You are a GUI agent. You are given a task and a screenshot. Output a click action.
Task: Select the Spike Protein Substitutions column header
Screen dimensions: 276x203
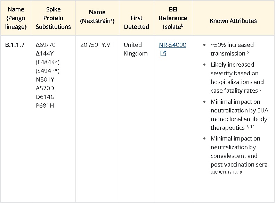pos(53,18)
